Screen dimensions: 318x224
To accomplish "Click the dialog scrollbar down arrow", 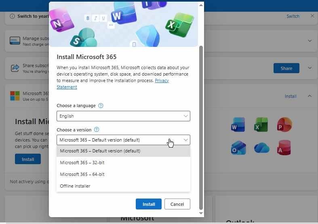I will tap(201, 213).
